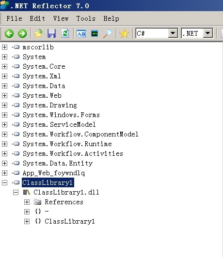Click the braces icon of the '-' namespace
This screenshot has width=223, height=257.
[x=38, y=212]
